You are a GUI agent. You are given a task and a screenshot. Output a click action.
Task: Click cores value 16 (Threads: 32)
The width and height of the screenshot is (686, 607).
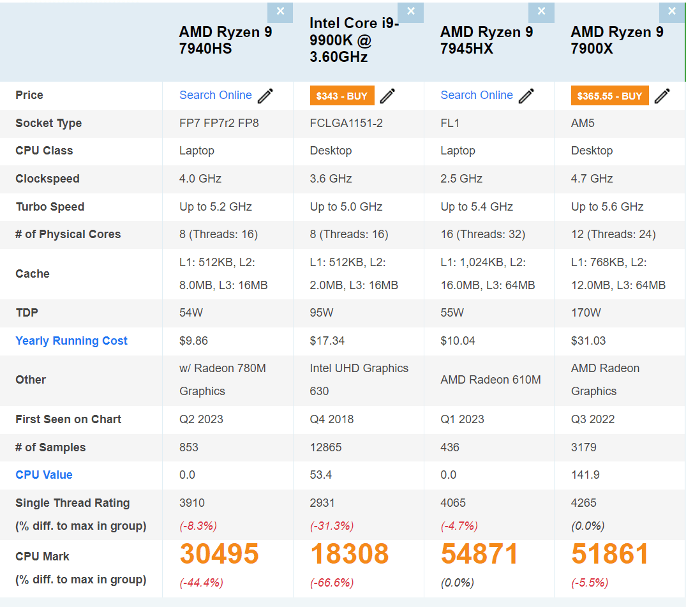click(482, 235)
